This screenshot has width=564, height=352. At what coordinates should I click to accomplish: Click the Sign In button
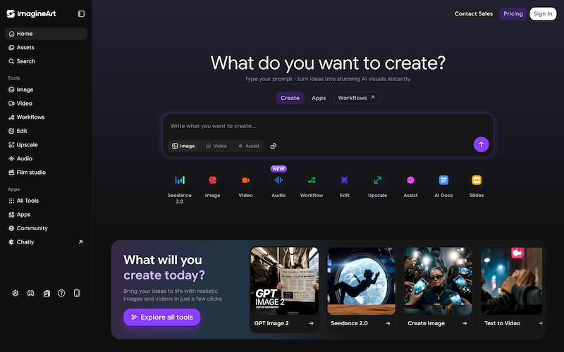543,13
